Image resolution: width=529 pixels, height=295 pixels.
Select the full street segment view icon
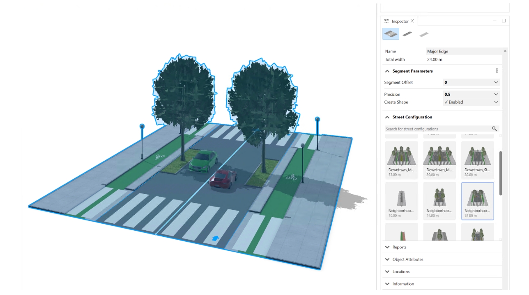point(391,34)
